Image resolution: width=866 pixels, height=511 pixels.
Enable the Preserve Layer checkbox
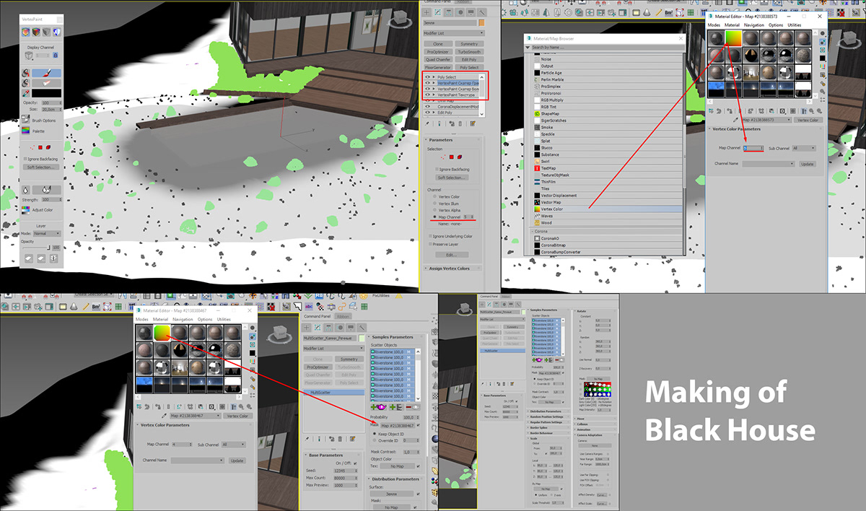[x=429, y=244]
